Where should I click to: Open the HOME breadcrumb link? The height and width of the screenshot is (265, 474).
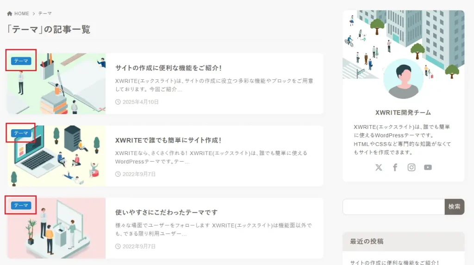pos(22,13)
